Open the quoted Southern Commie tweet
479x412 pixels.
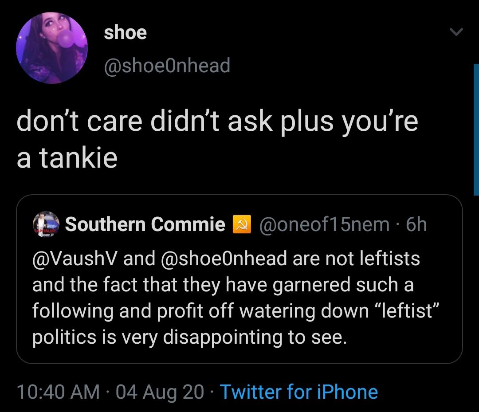[239, 279]
